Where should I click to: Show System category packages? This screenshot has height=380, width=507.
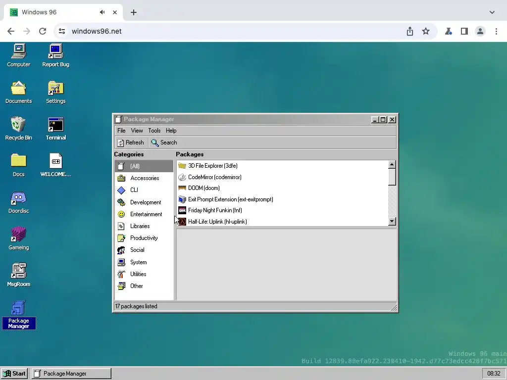[x=144, y=262]
